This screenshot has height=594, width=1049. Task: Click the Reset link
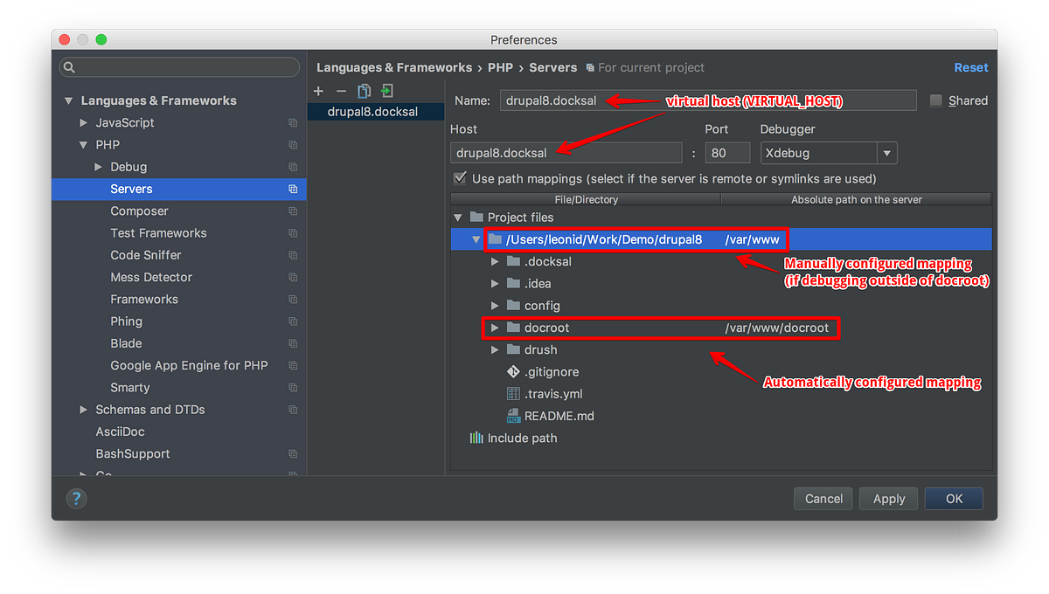pos(971,67)
